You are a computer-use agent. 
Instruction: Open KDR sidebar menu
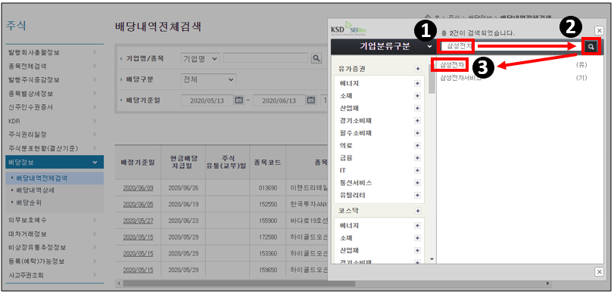[55, 121]
